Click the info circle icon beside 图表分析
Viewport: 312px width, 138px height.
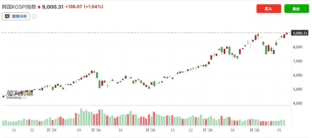coord(34,16)
